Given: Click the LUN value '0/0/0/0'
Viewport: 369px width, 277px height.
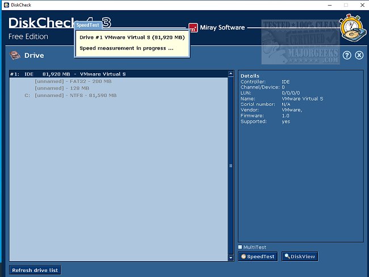Looking at the screenshot, I should coord(291,93).
